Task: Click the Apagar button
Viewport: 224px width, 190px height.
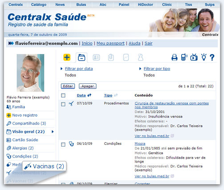Action: click(88, 86)
